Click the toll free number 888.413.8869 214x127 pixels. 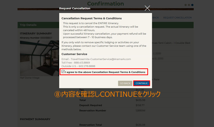[x=82, y=63]
